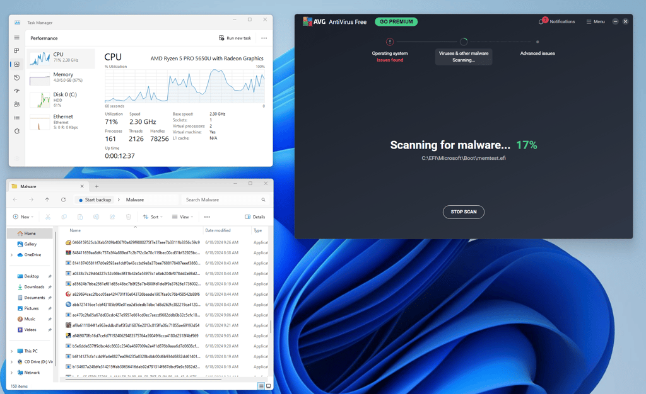
Task: Select Home in Explorer navigation pane
Action: (x=30, y=234)
